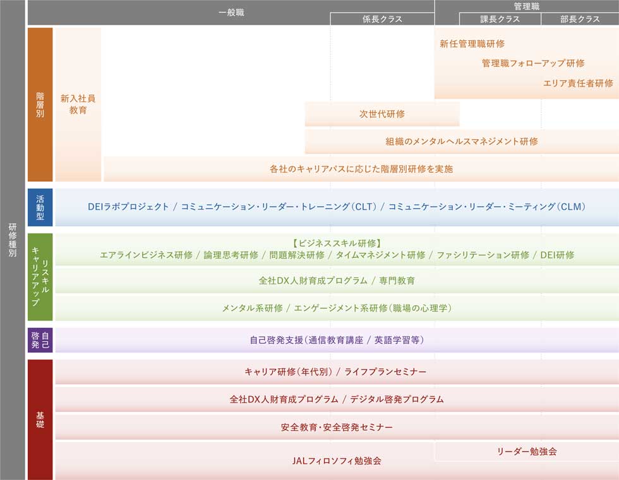Click the ライフプランセミナー text

pyautogui.click(x=385, y=372)
